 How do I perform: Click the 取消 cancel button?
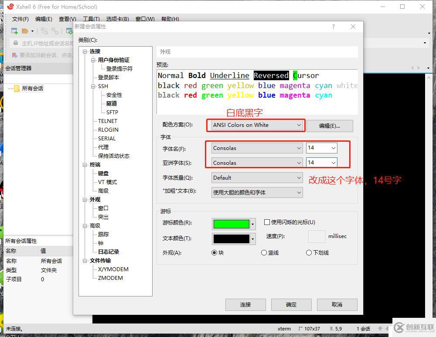(x=337, y=305)
